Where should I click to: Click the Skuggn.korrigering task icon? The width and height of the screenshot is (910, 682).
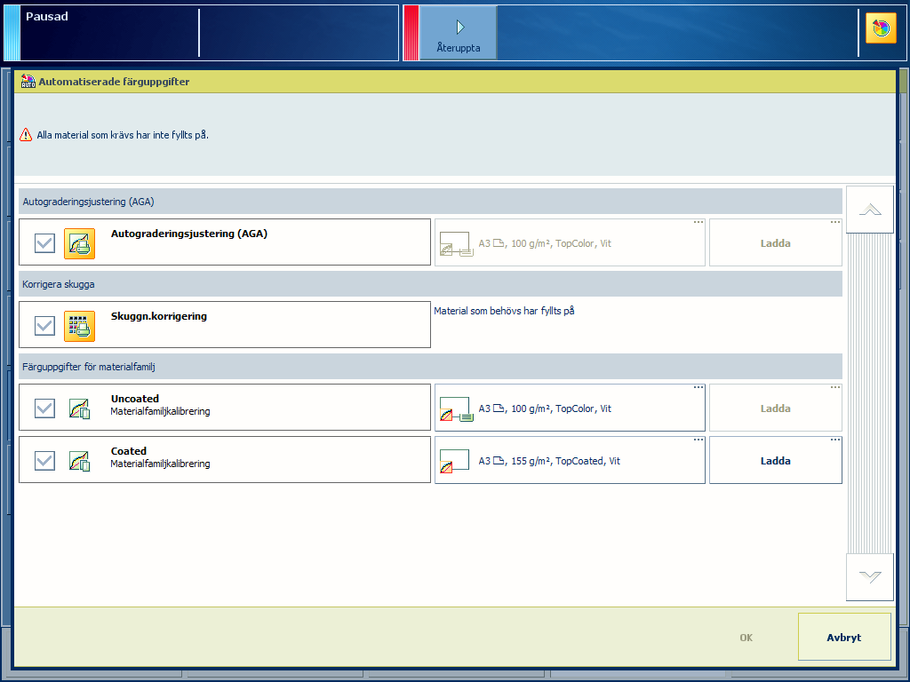click(79, 325)
